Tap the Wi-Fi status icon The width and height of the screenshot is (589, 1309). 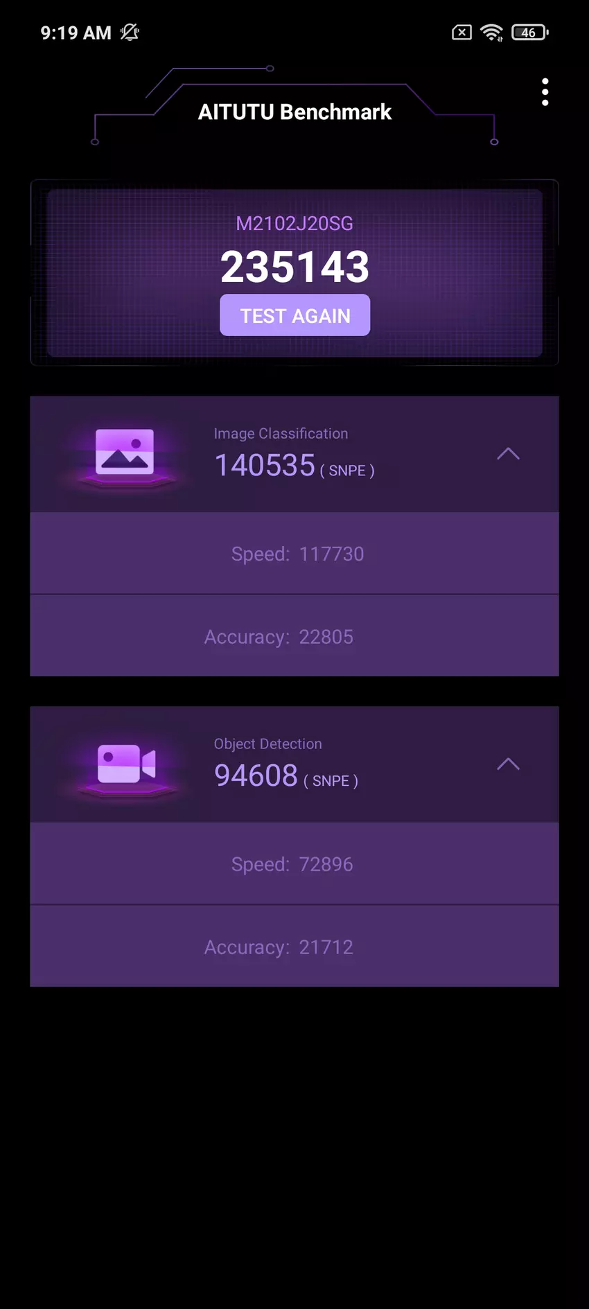[492, 33]
